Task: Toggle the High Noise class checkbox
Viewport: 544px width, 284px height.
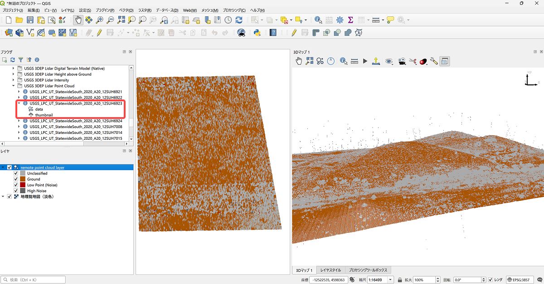Action: [x=16, y=191]
